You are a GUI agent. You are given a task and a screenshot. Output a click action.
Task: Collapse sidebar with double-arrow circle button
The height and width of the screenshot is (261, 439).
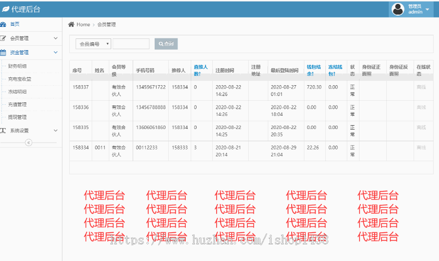click(28, 143)
